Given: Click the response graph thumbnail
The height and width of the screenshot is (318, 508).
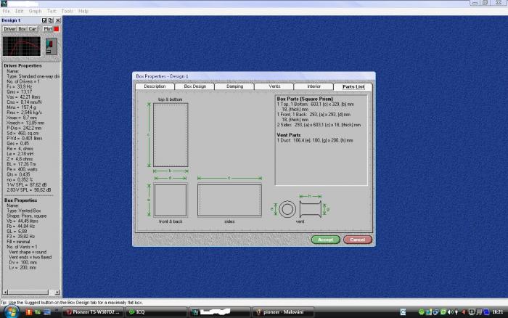Looking at the screenshot, I should point(21,46).
